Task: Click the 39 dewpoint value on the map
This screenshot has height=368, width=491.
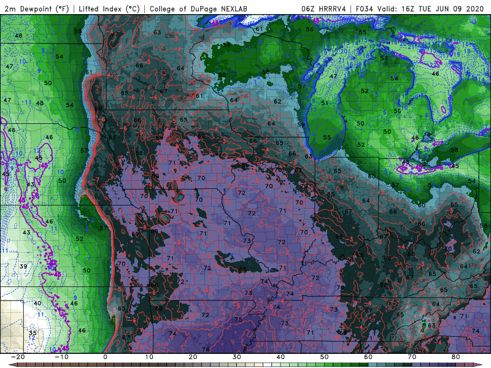Action: (23, 266)
